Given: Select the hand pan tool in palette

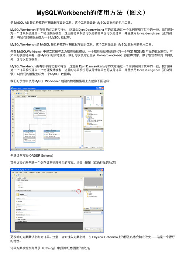Looking at the screenshot, I should point(13,100).
